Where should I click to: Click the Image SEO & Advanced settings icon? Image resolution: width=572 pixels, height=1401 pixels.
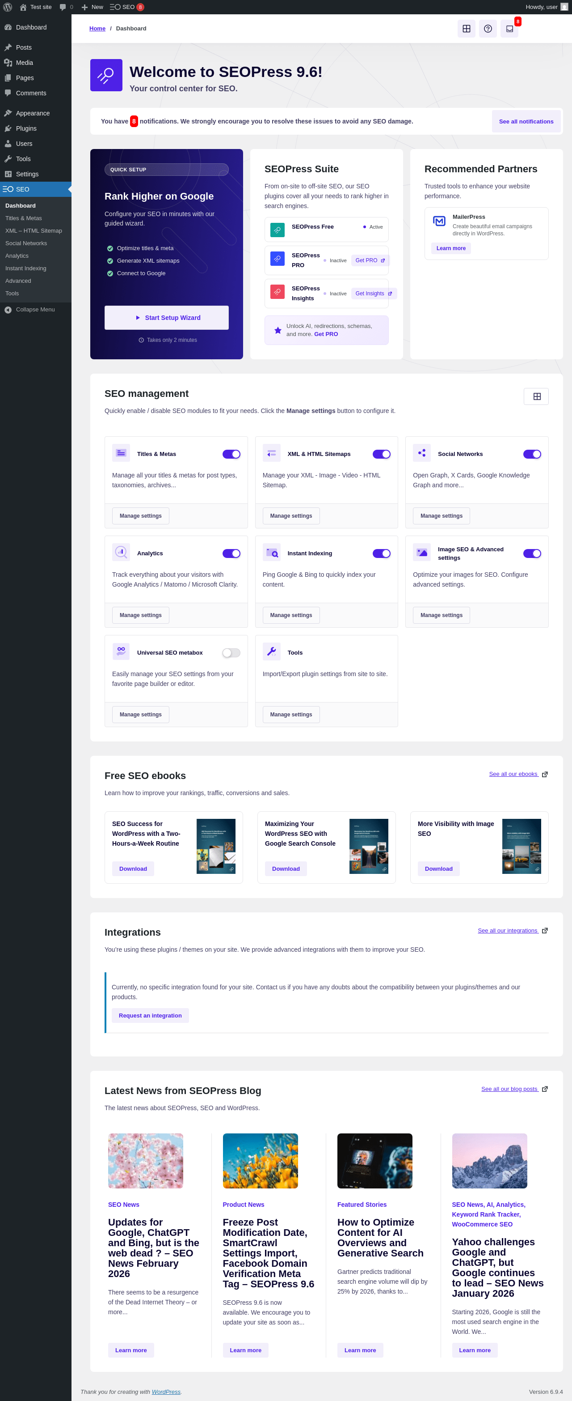pyautogui.click(x=422, y=553)
